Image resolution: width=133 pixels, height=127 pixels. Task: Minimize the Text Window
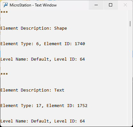[x=96, y=5]
